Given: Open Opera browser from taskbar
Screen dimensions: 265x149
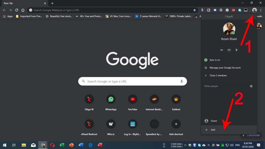Looking at the screenshot, I should point(52,145).
